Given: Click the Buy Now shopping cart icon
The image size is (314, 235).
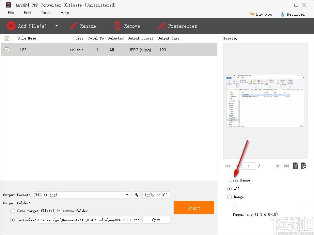Looking at the screenshot, I should [x=252, y=14].
